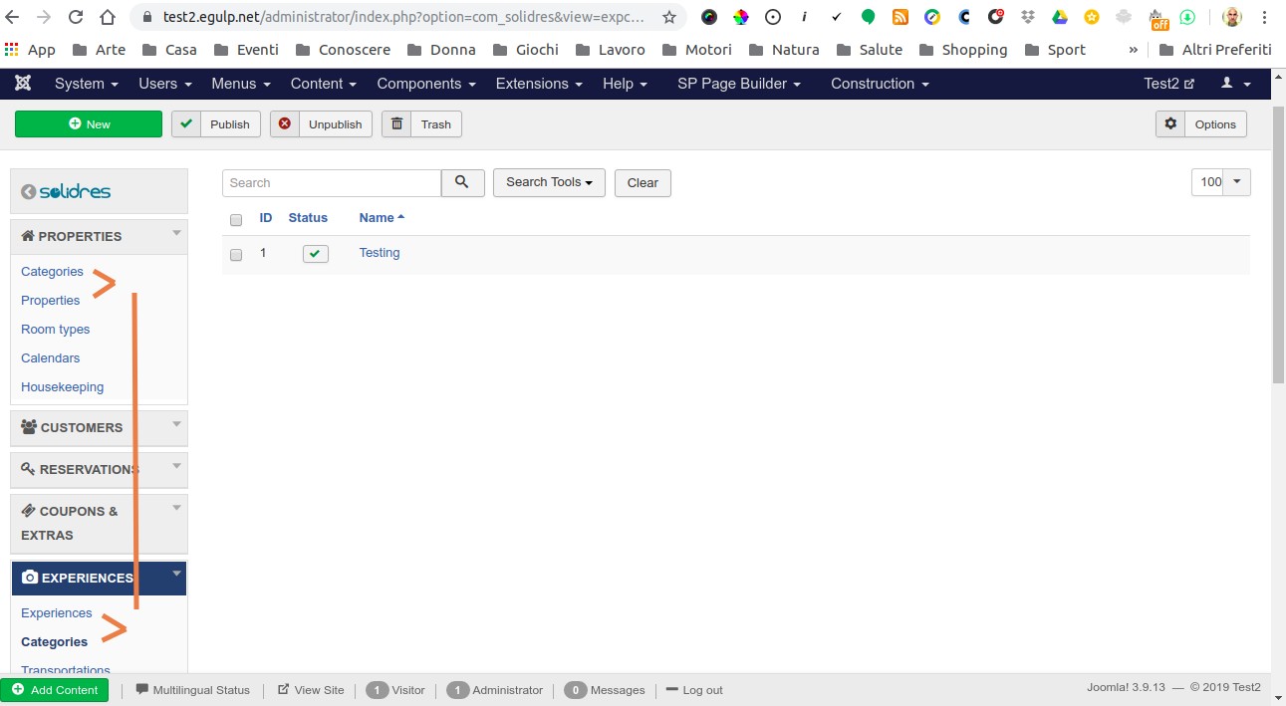
Task: Toggle the published status of Testing
Action: pos(315,254)
